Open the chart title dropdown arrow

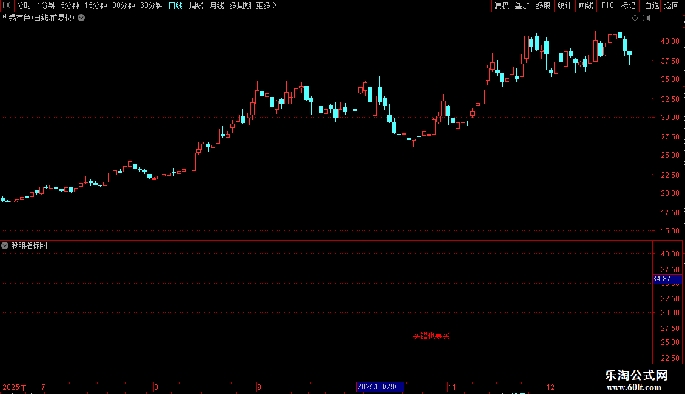(x=81, y=18)
